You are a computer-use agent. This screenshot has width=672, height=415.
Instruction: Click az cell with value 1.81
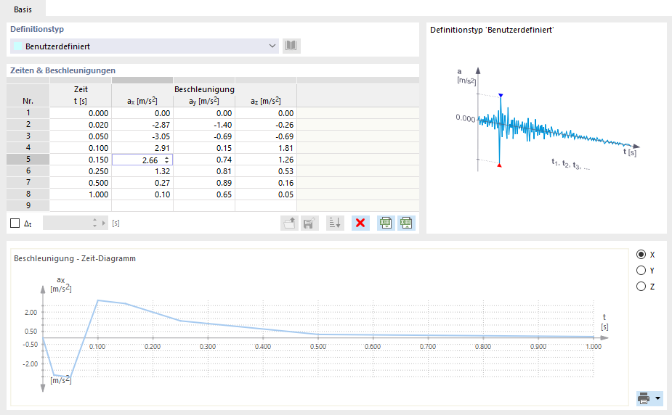point(266,147)
